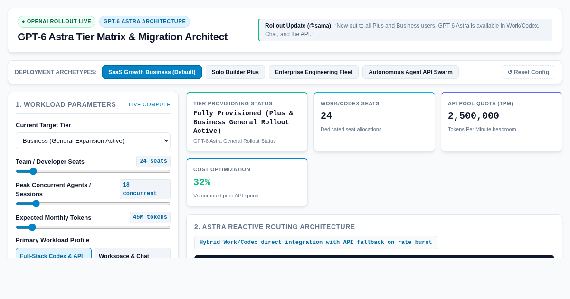Click the API Pool Quota value 2,500,000

point(474,116)
